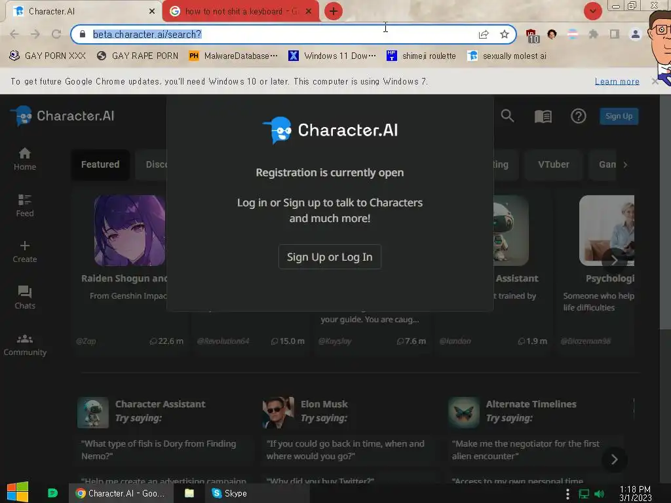Select the VTuber category tab
The image size is (671, 503).
pyautogui.click(x=553, y=164)
